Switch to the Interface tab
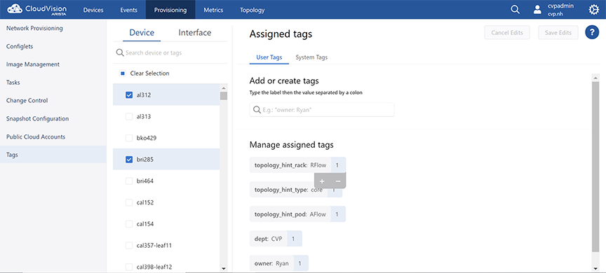 tap(195, 33)
